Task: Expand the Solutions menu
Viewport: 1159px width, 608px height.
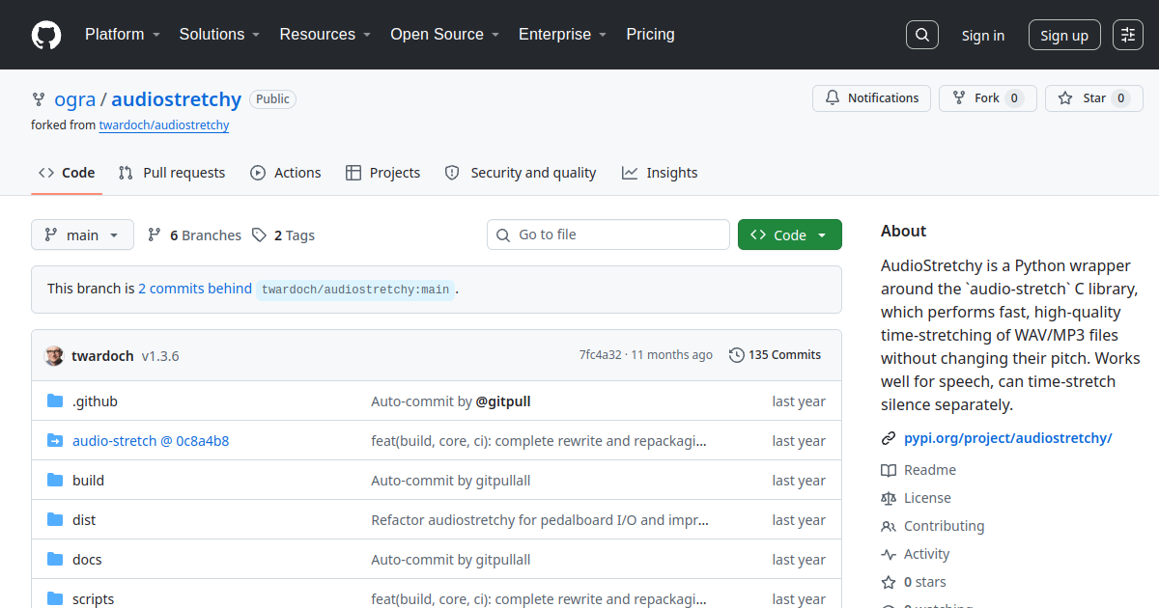Action: tap(219, 35)
